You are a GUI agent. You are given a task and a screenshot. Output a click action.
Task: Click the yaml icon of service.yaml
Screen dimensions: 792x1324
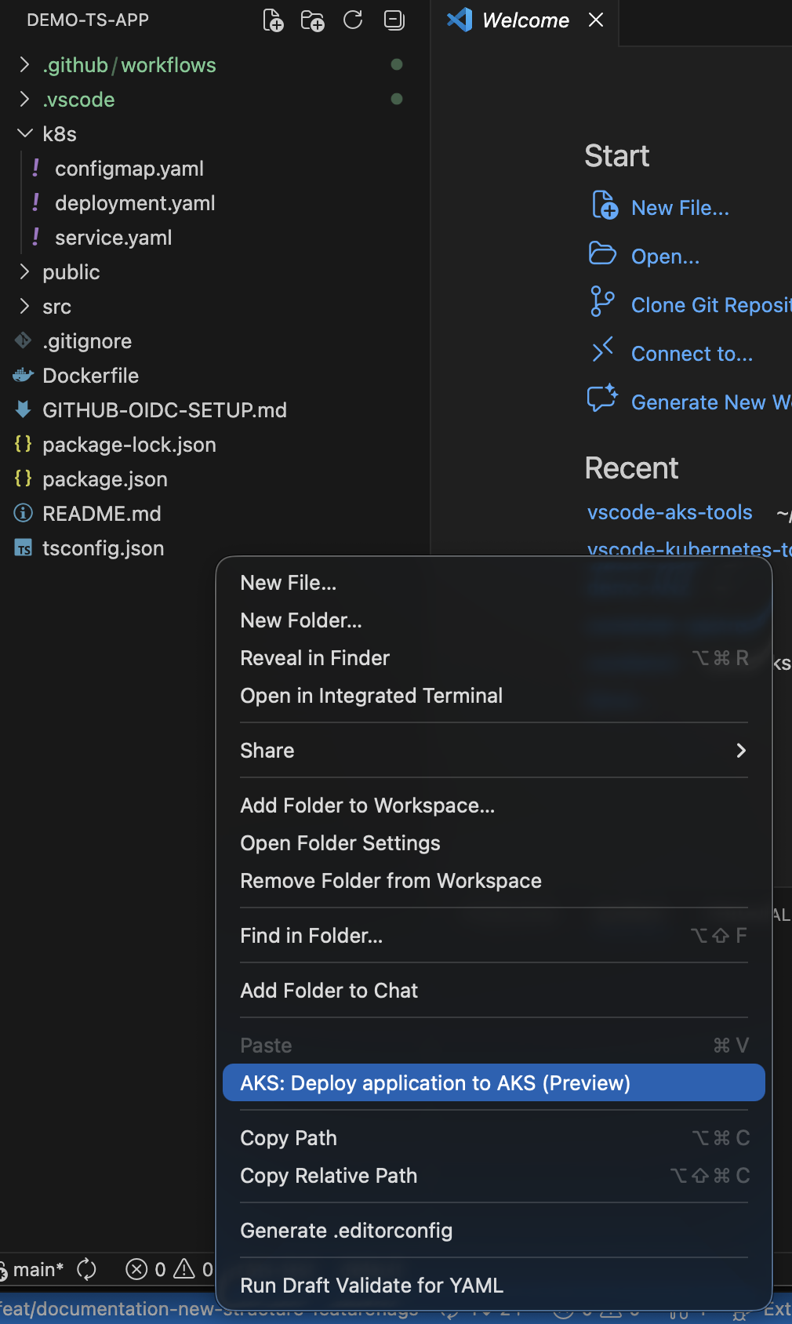(x=35, y=237)
